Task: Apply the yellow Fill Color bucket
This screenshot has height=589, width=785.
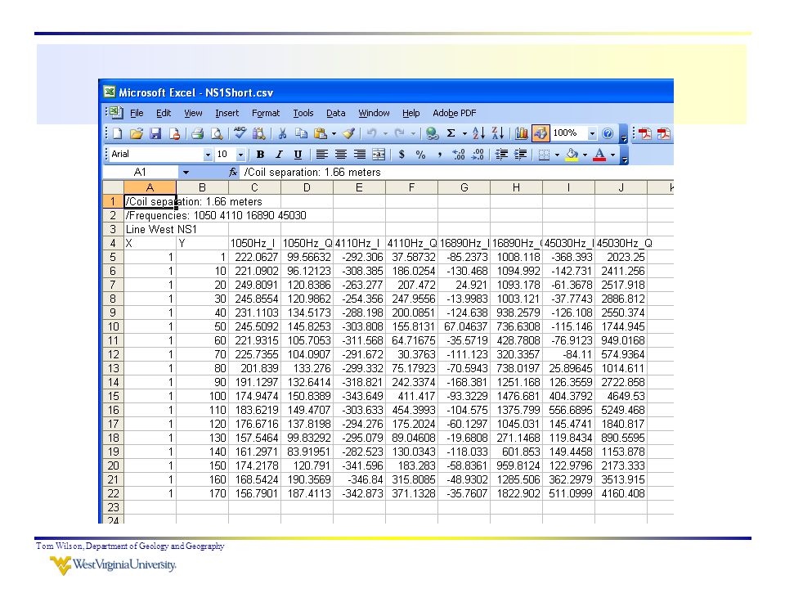Action: pyautogui.click(x=572, y=155)
